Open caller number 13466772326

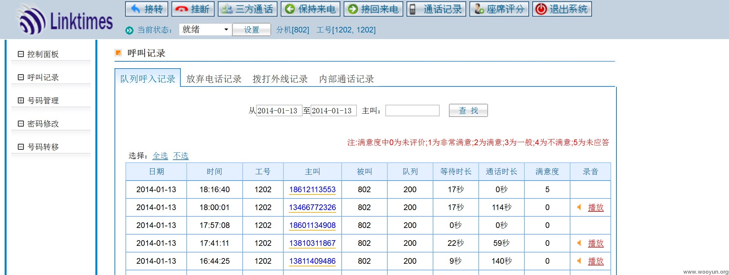(x=313, y=207)
